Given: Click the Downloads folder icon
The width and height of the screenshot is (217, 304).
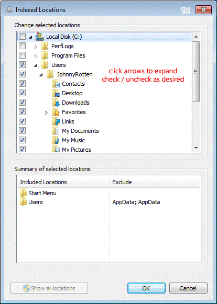Looking at the screenshot, I should 56,103.
